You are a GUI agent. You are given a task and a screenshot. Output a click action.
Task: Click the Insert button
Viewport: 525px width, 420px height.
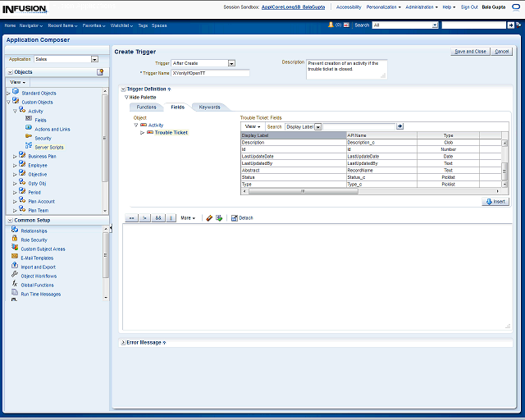tap(496, 201)
